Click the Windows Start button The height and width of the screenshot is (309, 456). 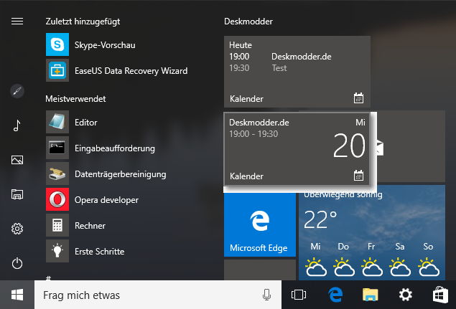tap(17, 295)
